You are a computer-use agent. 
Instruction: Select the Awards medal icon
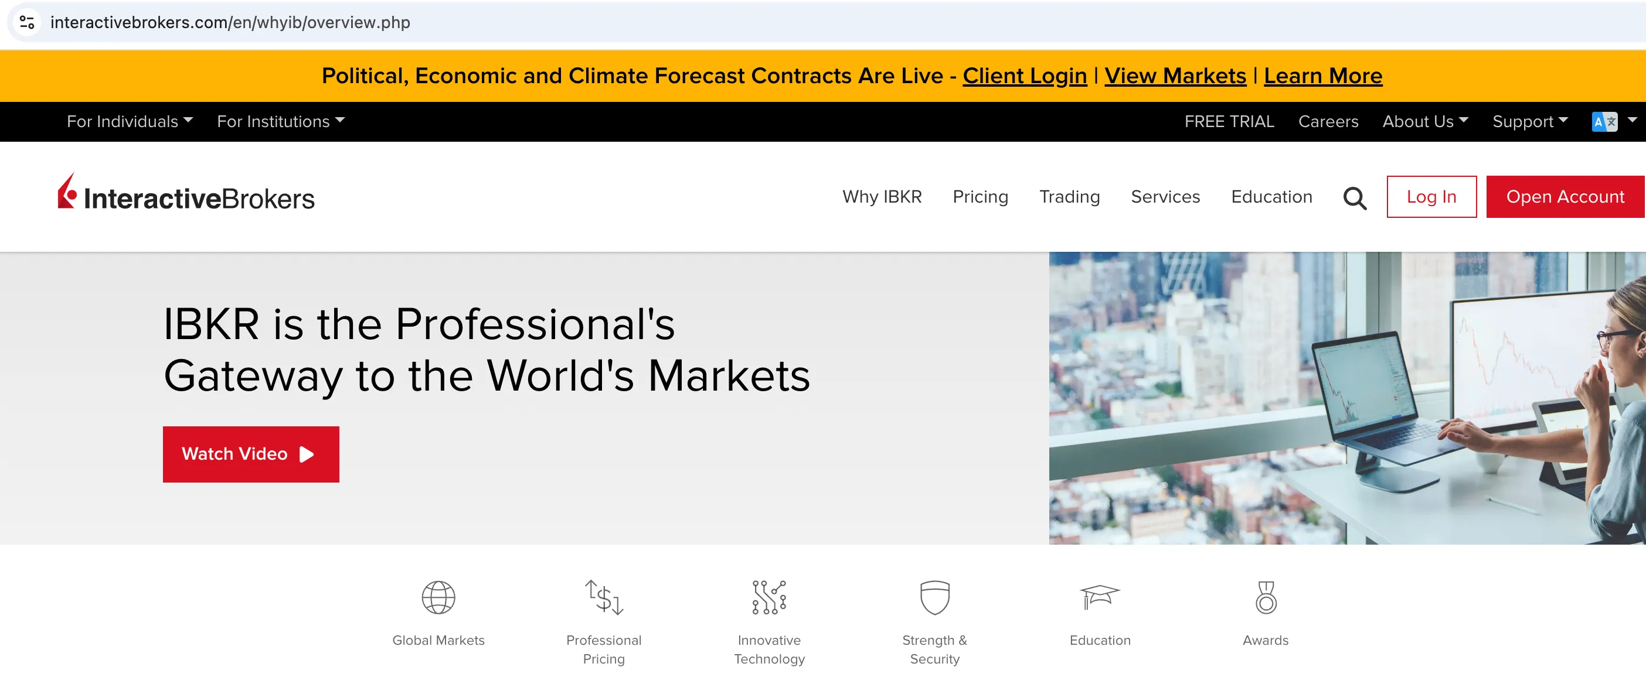(x=1265, y=597)
